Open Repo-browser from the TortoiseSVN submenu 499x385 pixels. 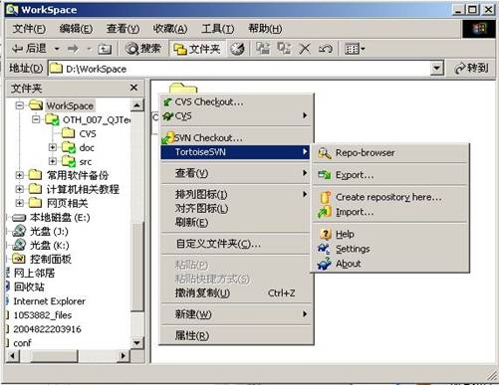click(390, 153)
